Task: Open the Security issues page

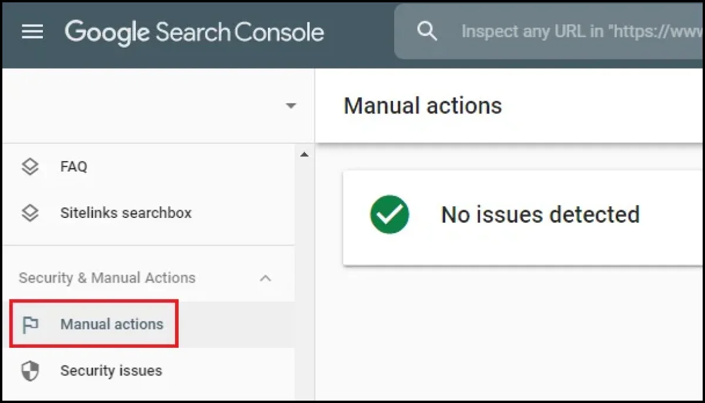Action: [111, 371]
